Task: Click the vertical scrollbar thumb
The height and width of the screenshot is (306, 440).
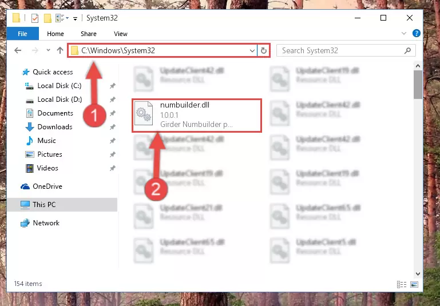Action: pos(418,85)
